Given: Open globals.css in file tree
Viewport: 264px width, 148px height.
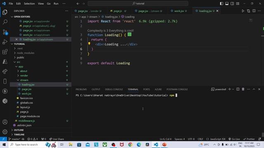Looking at the screenshot, I should pos(26,102).
